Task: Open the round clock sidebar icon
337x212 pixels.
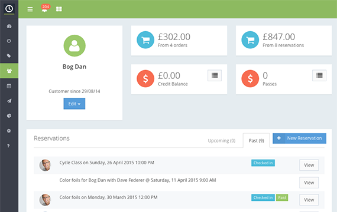Action: pos(9,41)
